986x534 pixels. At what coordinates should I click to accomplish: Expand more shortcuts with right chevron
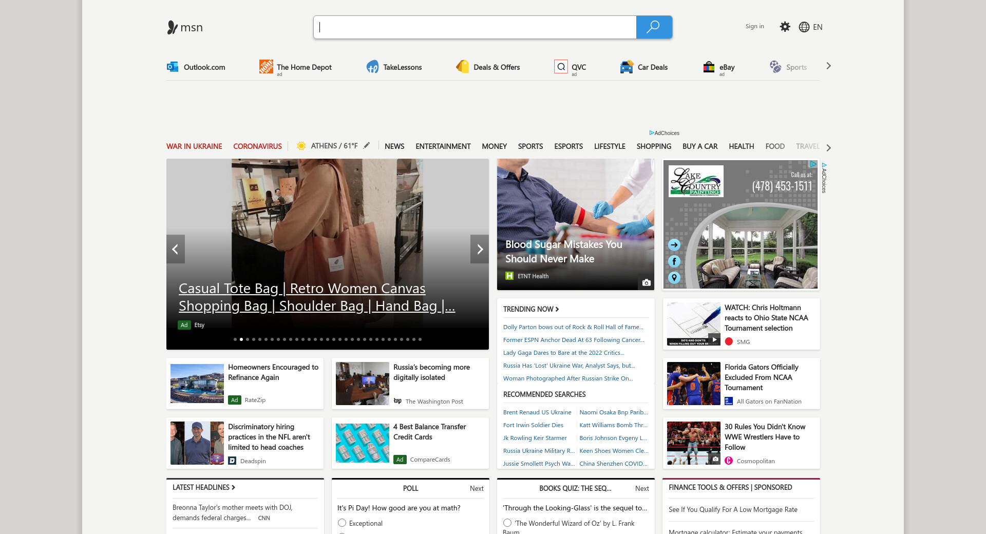pyautogui.click(x=828, y=66)
